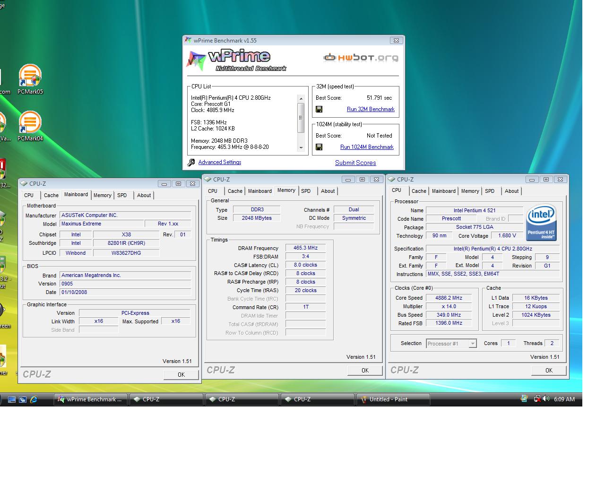This screenshot has width=605, height=484.
Task: Click OK in the Processor CPU-Z window
Action: coord(549,370)
